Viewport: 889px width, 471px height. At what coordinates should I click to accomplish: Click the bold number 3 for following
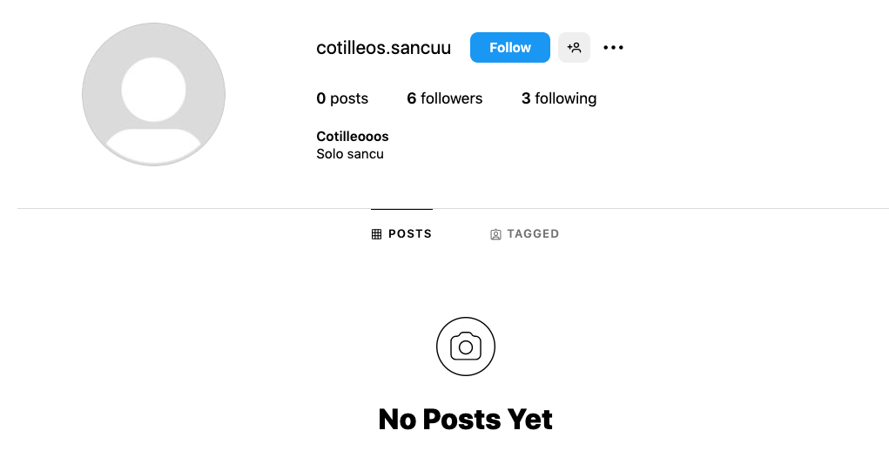tap(526, 98)
